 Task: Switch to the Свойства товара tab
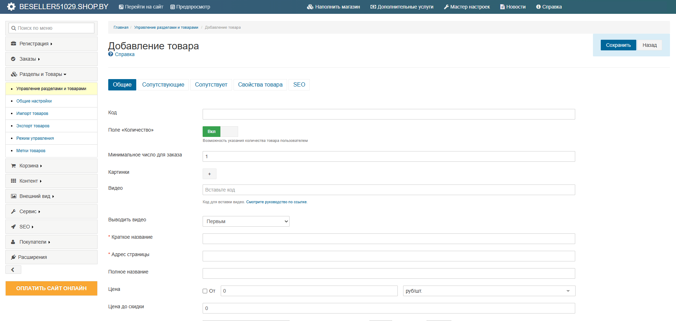260,85
